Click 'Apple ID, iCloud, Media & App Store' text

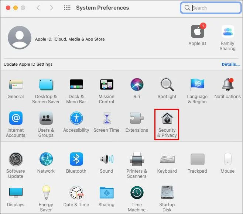pyautogui.click(x=70, y=39)
